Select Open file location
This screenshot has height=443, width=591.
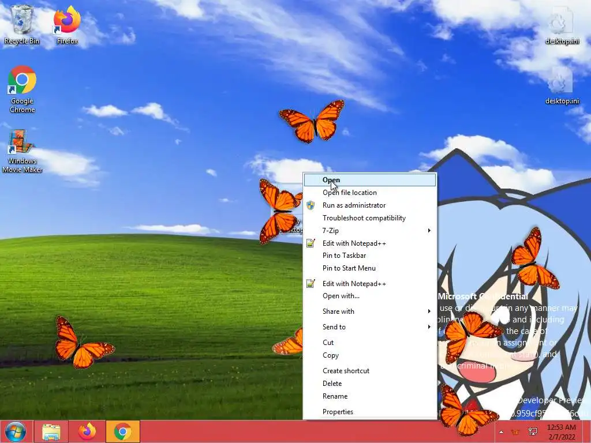370,193
